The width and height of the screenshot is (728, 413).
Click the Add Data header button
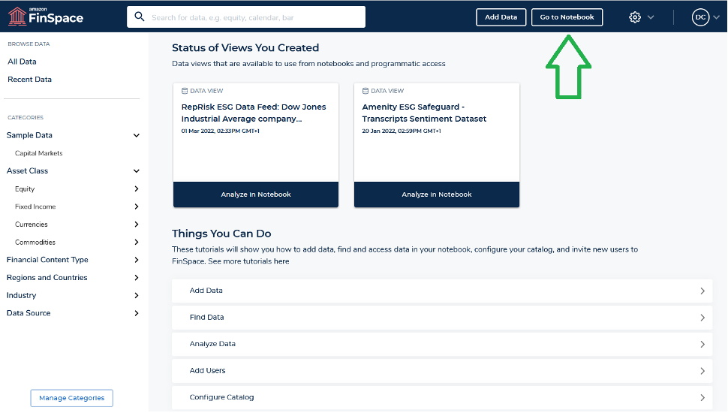[501, 17]
